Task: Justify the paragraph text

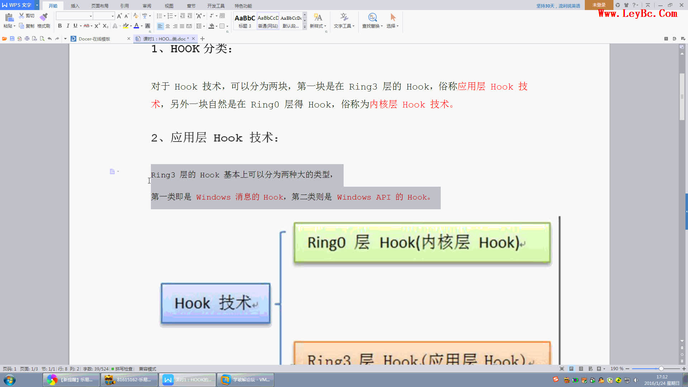Action: click(x=182, y=26)
